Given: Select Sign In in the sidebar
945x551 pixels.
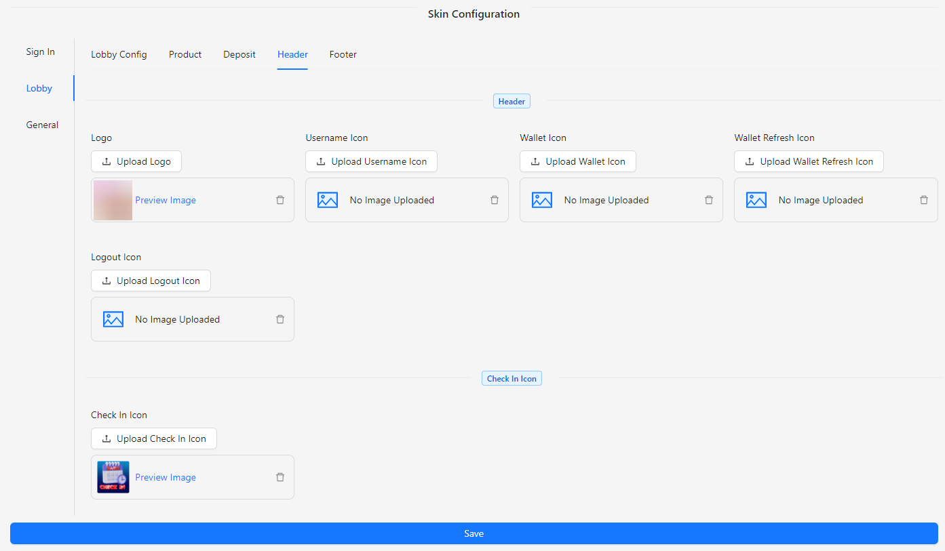Looking at the screenshot, I should click(41, 52).
